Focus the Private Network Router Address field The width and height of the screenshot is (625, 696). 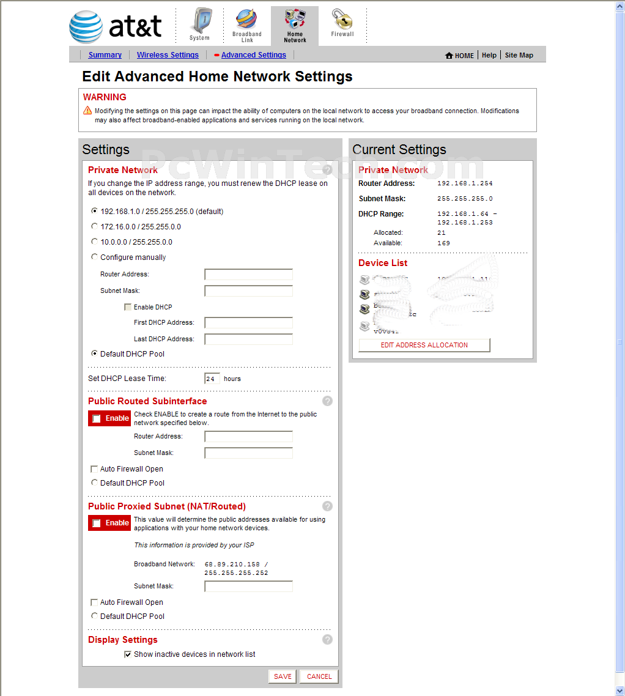(248, 275)
